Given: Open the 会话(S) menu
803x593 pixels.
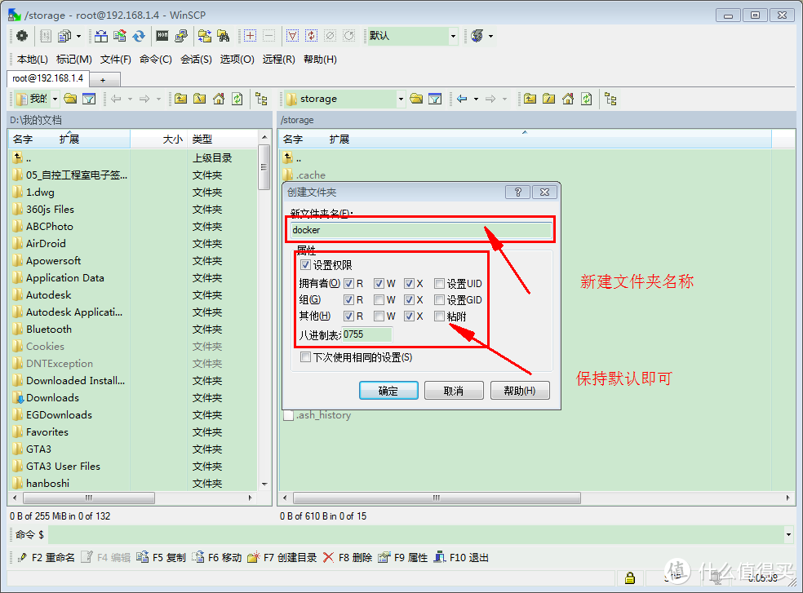Looking at the screenshot, I should pos(196,60).
